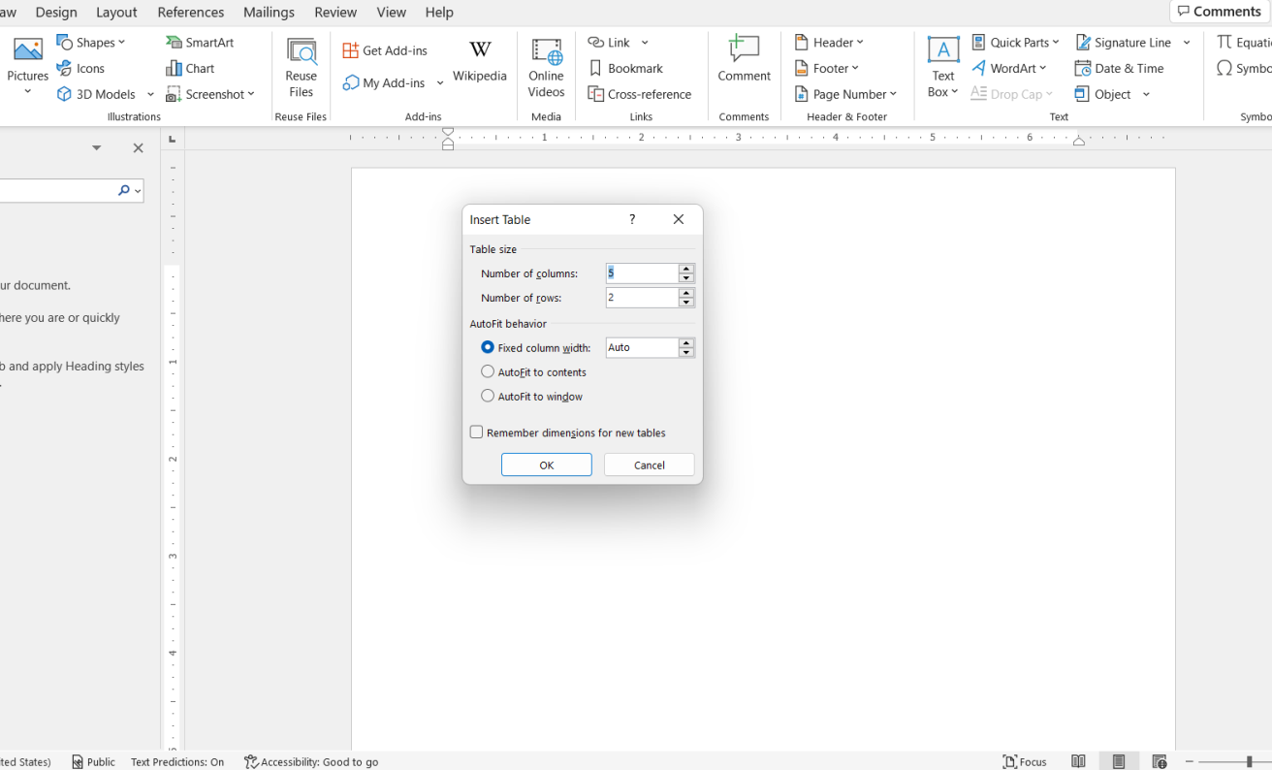Screen dimensions: 1272x770
Task: Check Accessibility: Good to go status
Action: [x=311, y=761]
